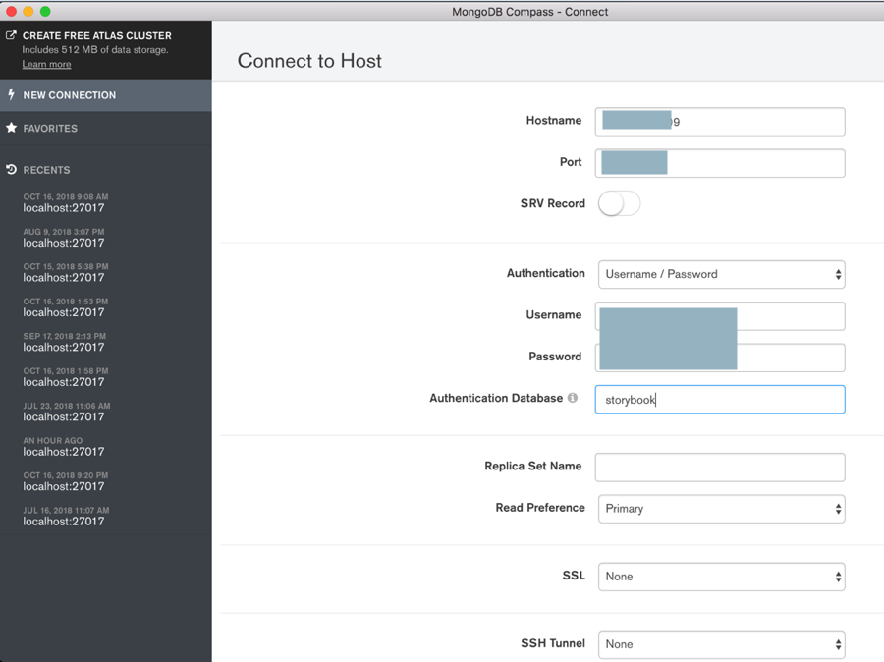
Task: Toggle the SRV Record switch
Action: [x=619, y=203]
